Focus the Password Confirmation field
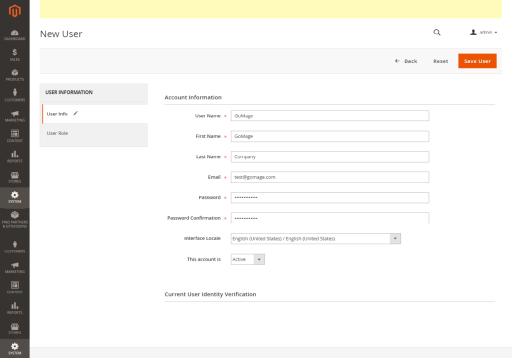The height and width of the screenshot is (358, 512). pos(330,218)
